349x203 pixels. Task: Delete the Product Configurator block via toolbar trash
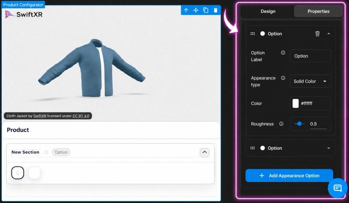(x=216, y=10)
